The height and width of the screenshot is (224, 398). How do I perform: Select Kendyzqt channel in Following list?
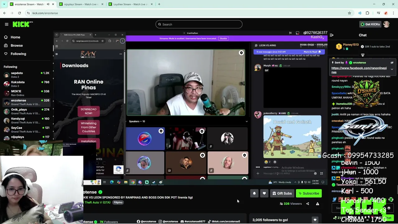coord(26,120)
